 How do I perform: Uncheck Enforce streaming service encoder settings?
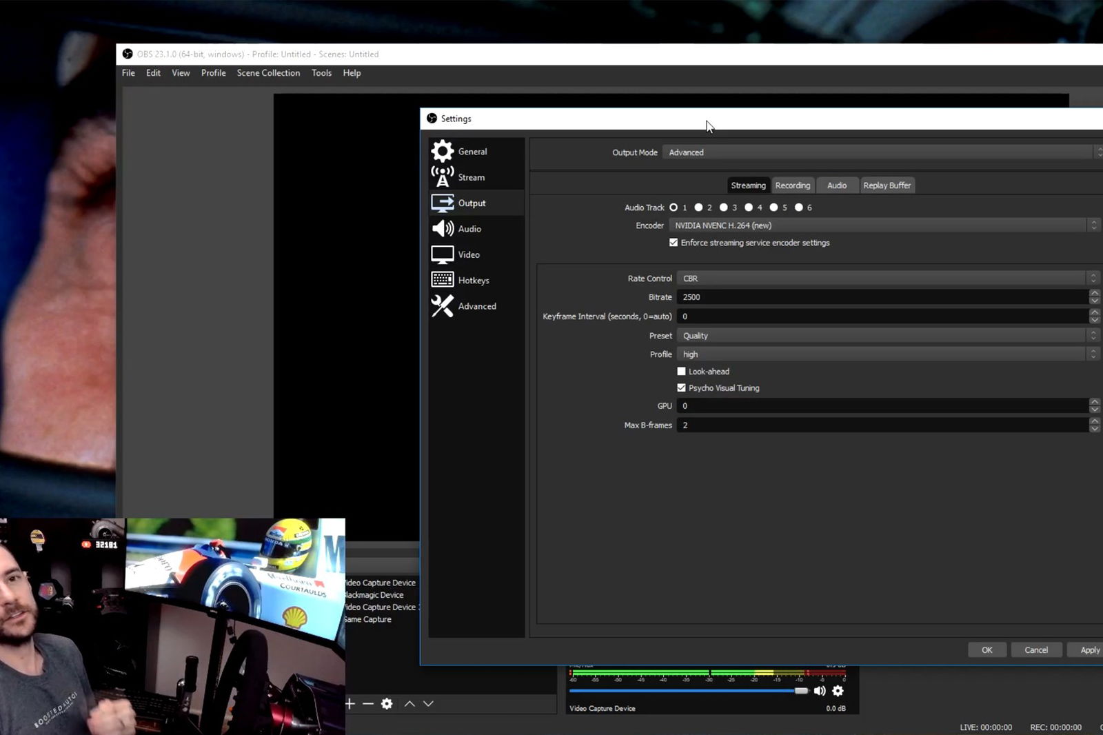(x=674, y=243)
